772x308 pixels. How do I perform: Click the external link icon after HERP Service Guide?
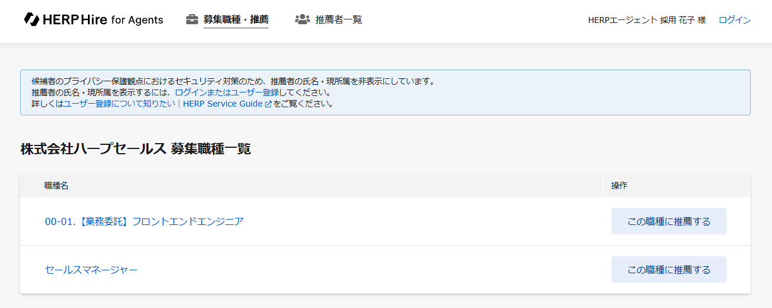coord(269,104)
